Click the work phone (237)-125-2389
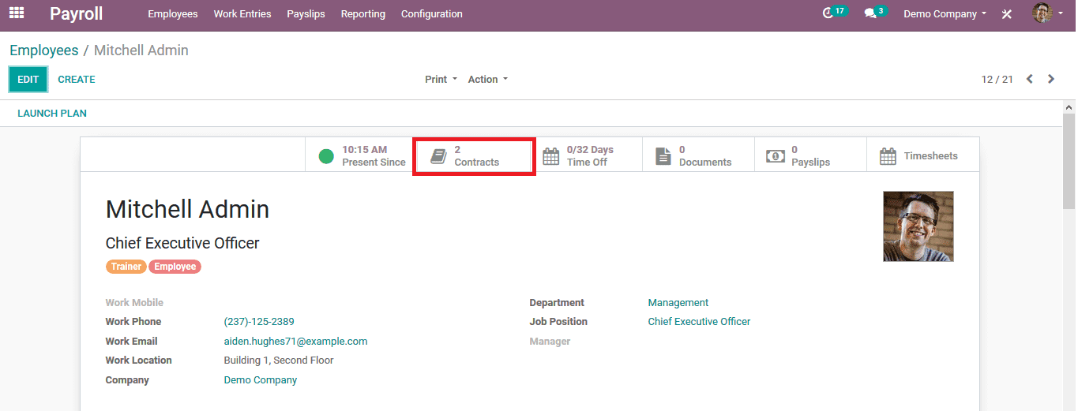The image size is (1078, 411). coord(259,322)
